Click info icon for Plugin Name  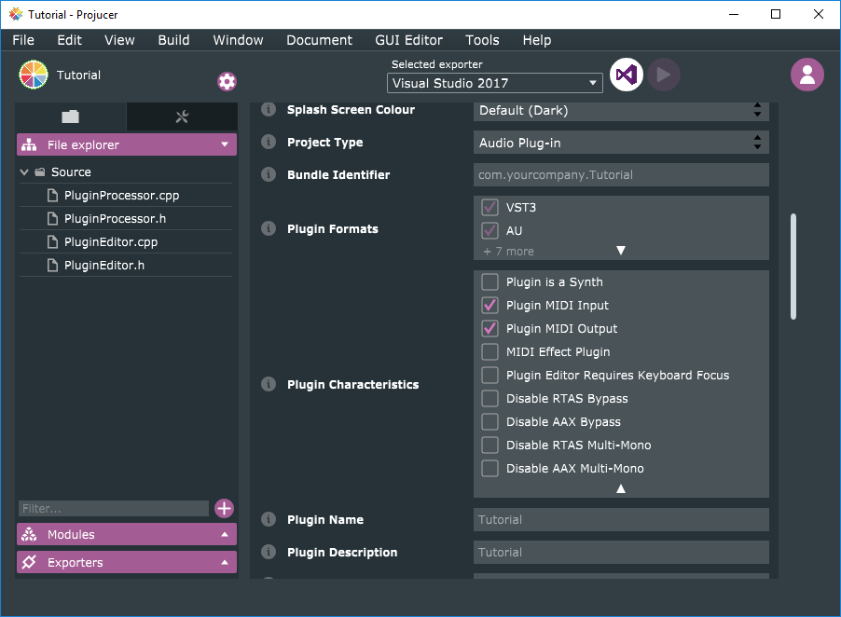269,519
